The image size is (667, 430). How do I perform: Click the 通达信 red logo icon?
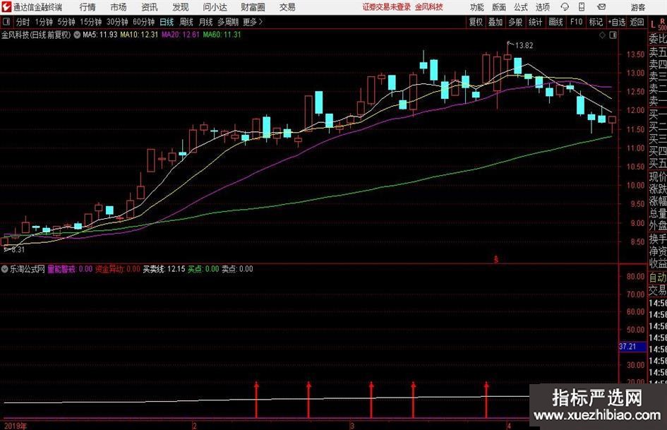pos(6,7)
